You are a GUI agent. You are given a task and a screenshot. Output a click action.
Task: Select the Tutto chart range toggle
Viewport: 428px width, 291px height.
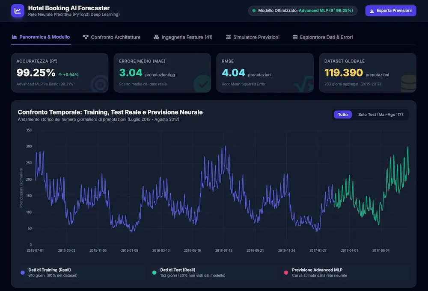coord(342,115)
